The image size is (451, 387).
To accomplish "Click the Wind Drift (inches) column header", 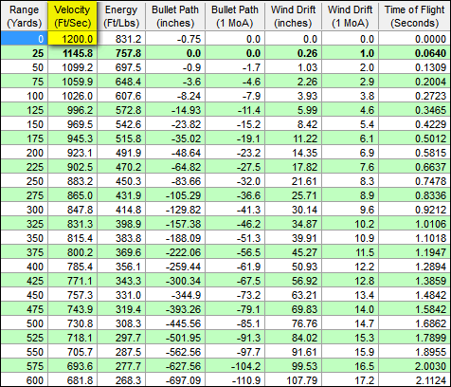I will [293, 16].
